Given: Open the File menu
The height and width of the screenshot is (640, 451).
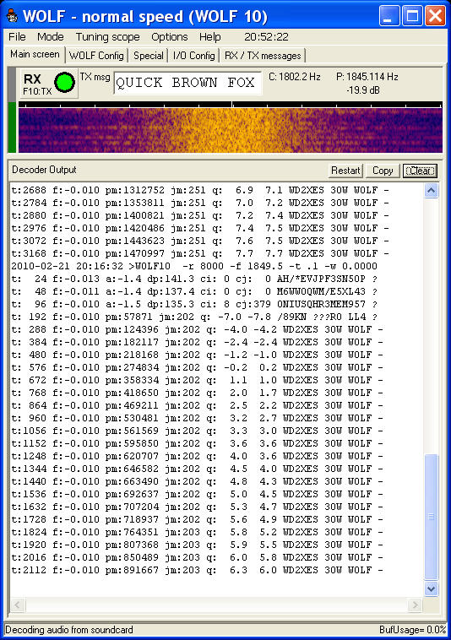Looking at the screenshot, I should 17,37.
